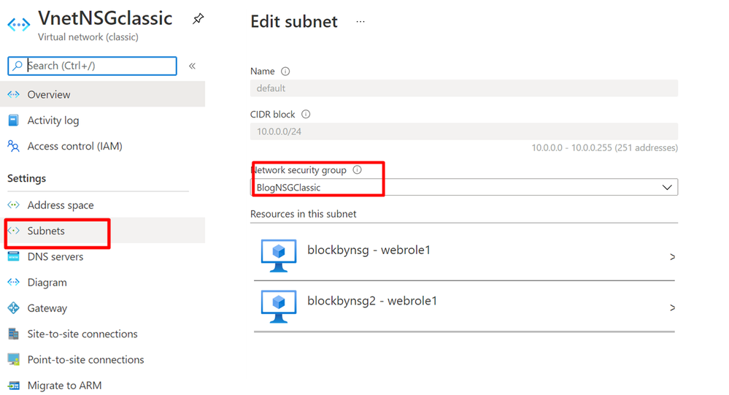Click the info icon beside Name
The image size is (729, 395).
[x=285, y=72]
